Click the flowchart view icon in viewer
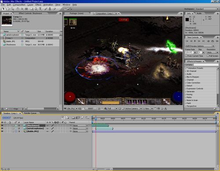 (165, 109)
